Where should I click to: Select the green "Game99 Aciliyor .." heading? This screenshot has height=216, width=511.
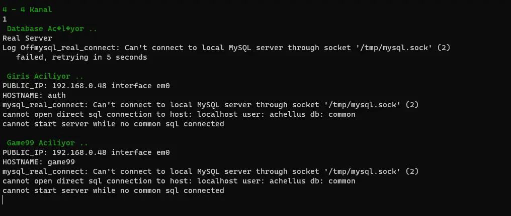pyautogui.click(x=47, y=143)
